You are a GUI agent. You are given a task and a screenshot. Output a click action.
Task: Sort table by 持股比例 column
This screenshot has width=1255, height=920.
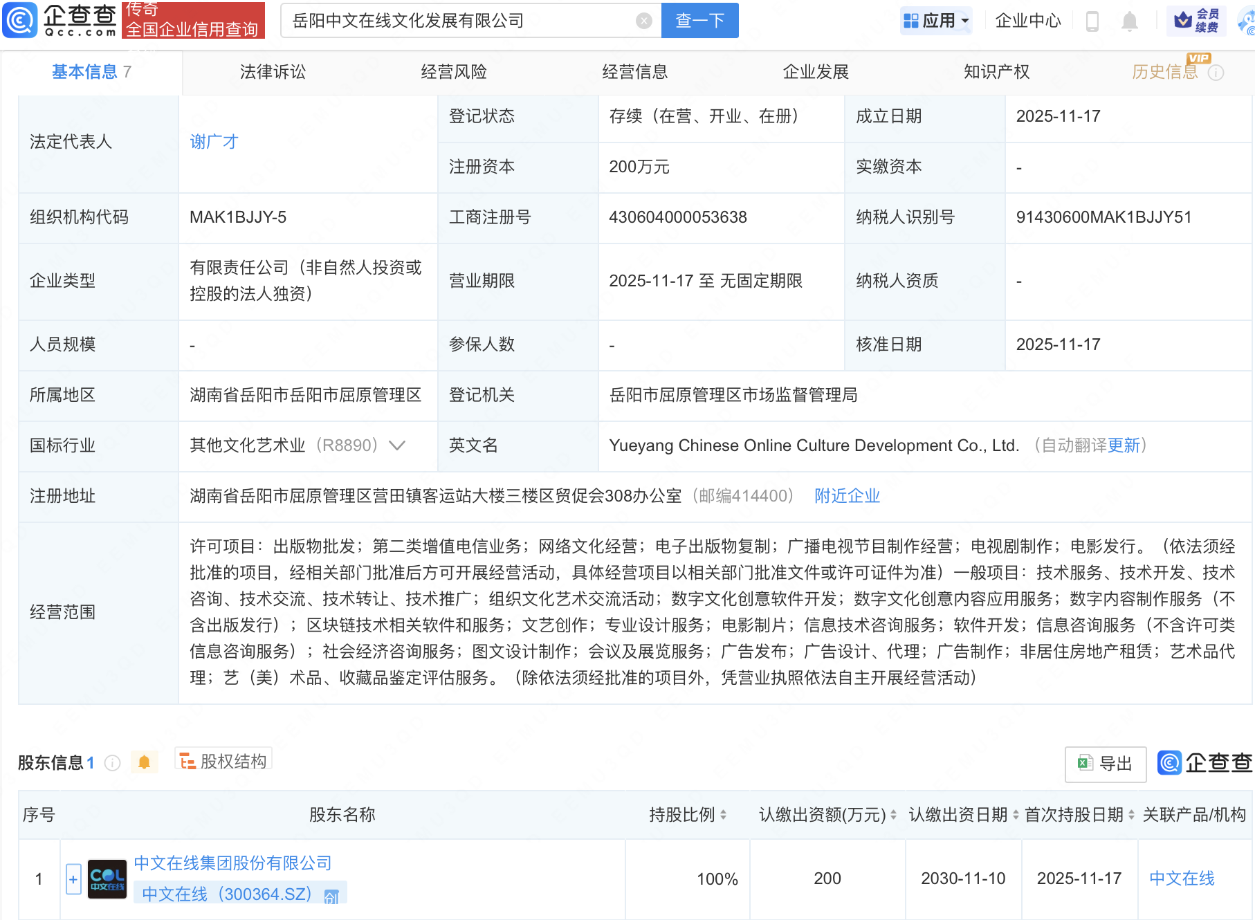pos(724,815)
